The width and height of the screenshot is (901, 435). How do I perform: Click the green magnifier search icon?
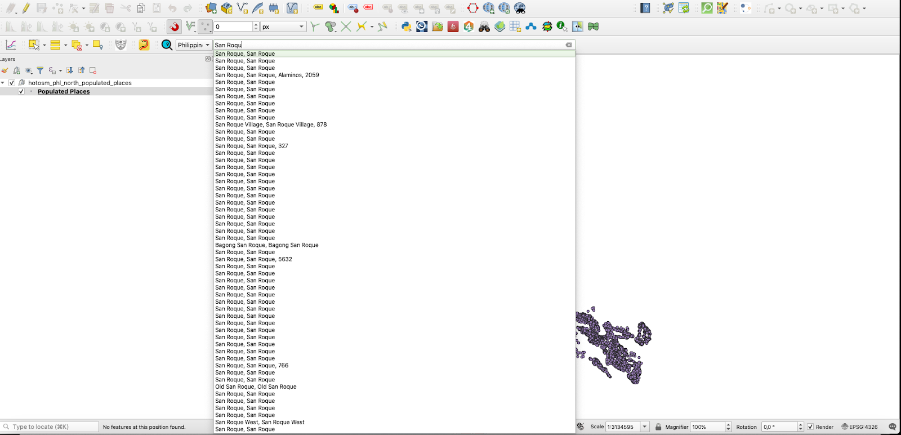(706, 8)
